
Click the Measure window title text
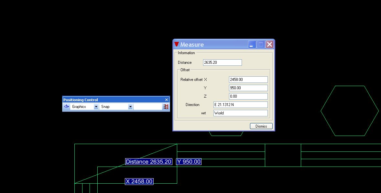192,44
